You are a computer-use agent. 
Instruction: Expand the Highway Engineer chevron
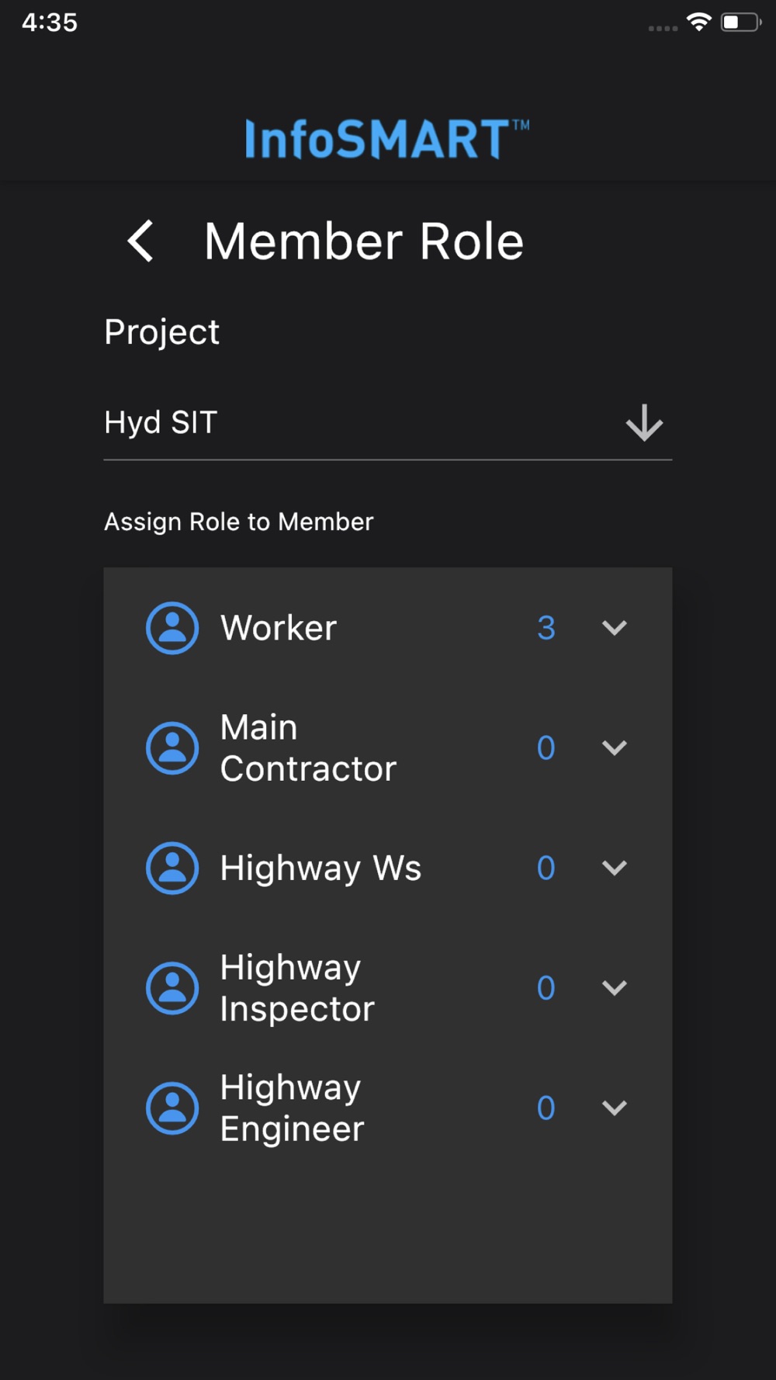(615, 1108)
